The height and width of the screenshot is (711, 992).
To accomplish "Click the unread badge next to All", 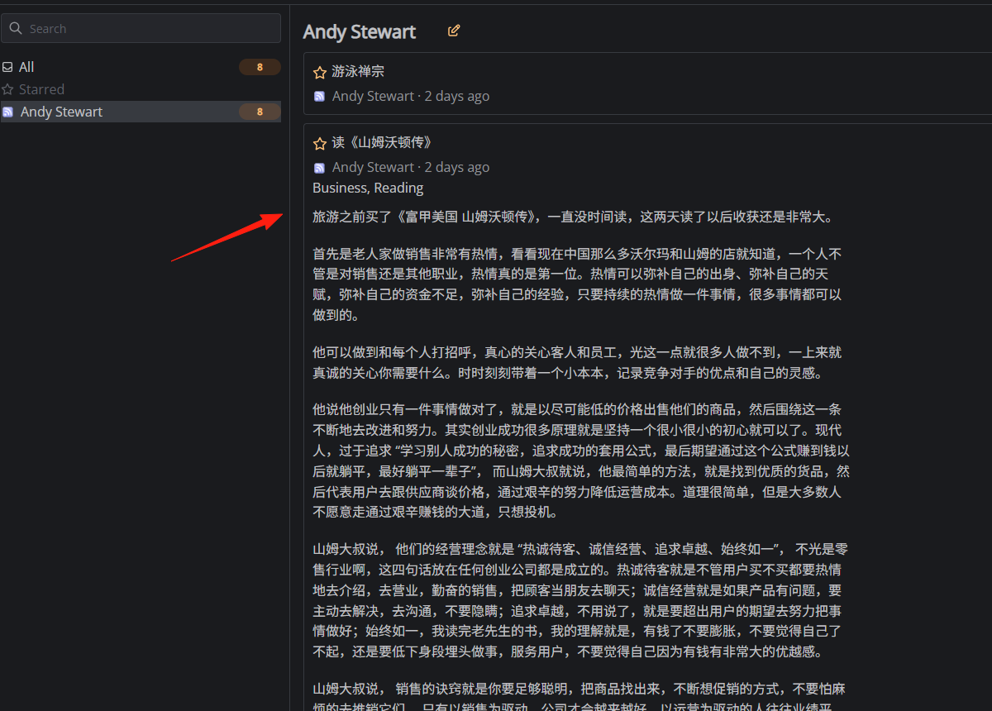I will 260,67.
